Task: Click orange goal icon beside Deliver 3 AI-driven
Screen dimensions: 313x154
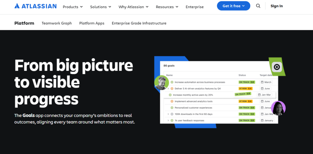Action: [x=172, y=89]
